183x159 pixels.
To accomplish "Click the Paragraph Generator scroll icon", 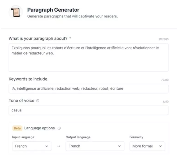I will click(x=16, y=12).
